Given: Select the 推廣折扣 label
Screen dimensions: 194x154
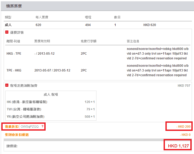Looking at the screenshot, I should [x=12, y=127].
